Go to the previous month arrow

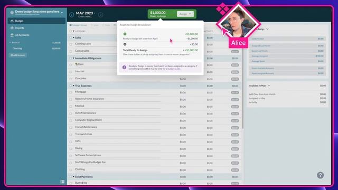(x=72, y=15)
